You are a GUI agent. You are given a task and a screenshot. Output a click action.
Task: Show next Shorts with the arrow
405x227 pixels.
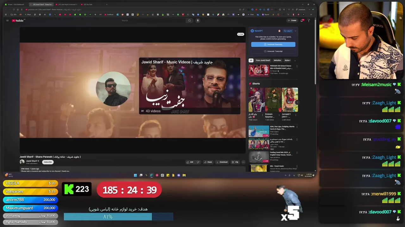tap(297, 102)
